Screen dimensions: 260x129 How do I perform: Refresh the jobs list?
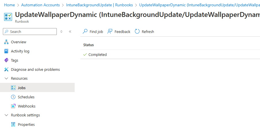144,32
